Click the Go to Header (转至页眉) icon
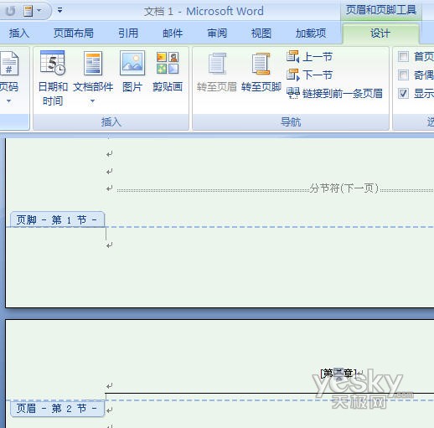Viewport: 434px width, 428px height. pyautogui.click(x=217, y=64)
